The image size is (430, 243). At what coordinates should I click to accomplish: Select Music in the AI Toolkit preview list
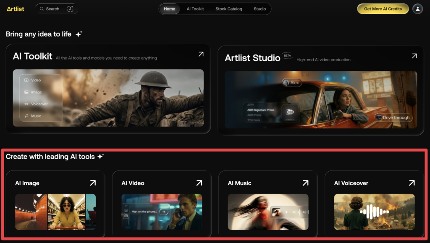[36, 116]
